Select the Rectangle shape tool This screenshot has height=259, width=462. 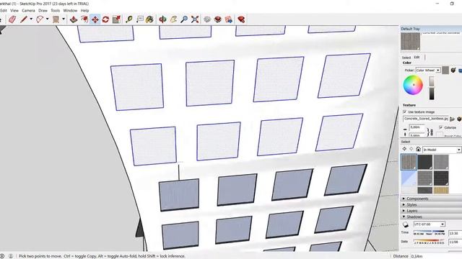point(56,19)
